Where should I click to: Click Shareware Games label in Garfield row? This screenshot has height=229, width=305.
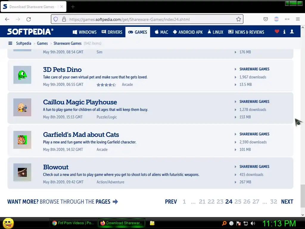254,134
